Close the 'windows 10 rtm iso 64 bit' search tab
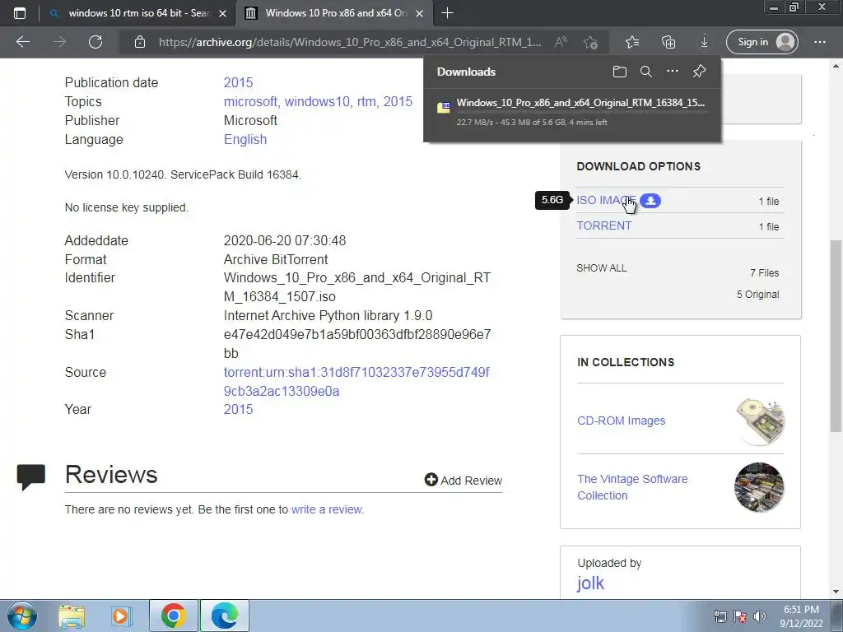843x632 pixels. coord(222,13)
